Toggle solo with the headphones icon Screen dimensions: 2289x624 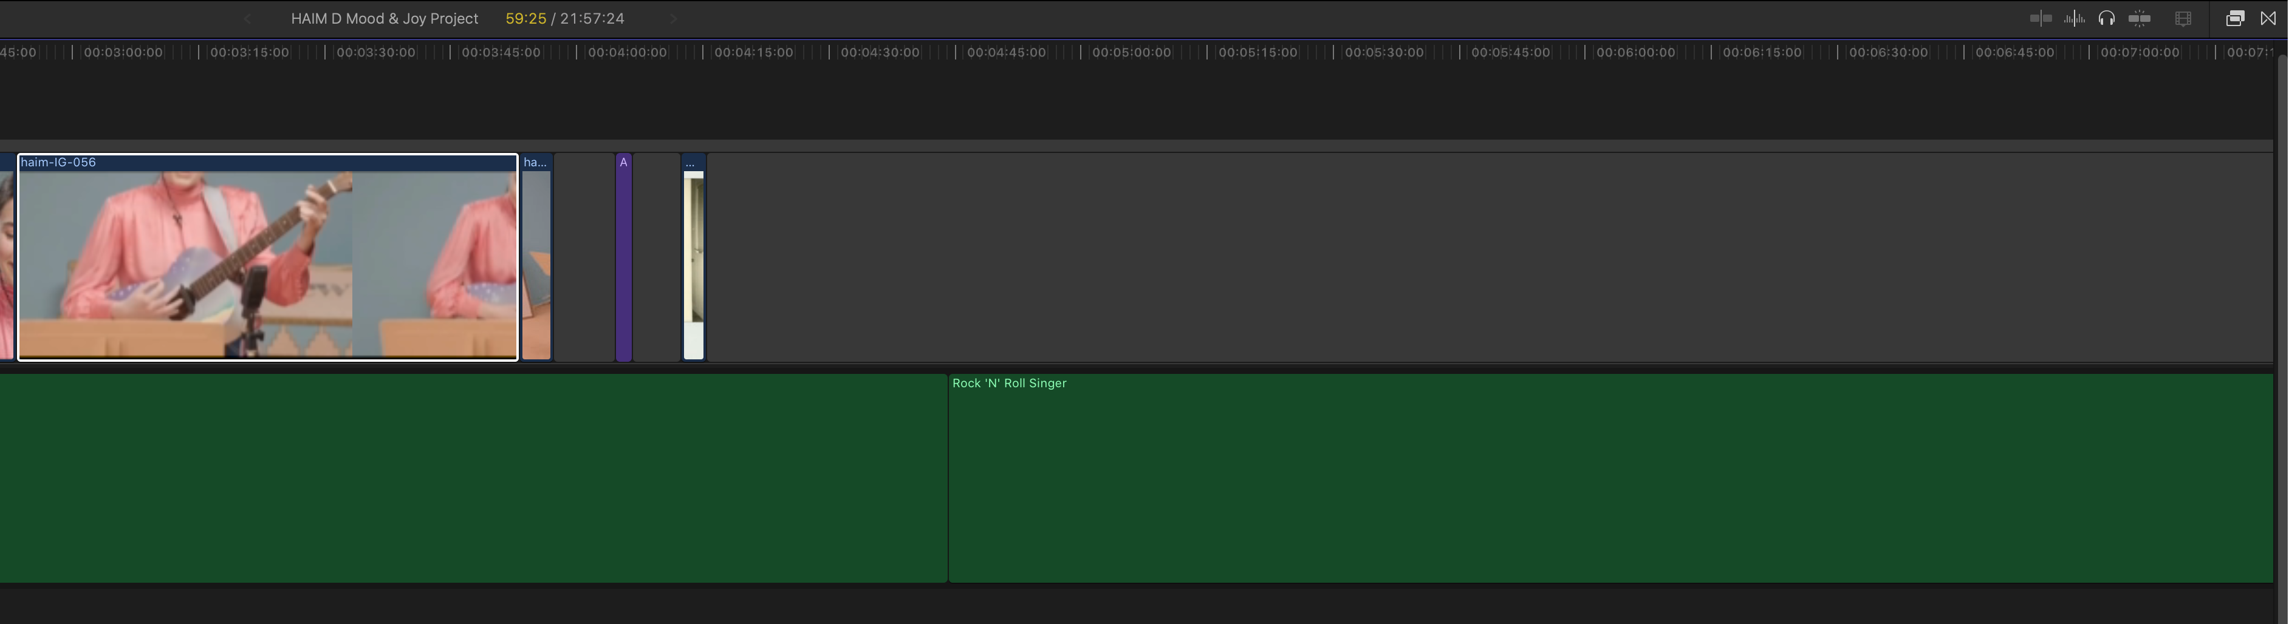[x=2107, y=19]
